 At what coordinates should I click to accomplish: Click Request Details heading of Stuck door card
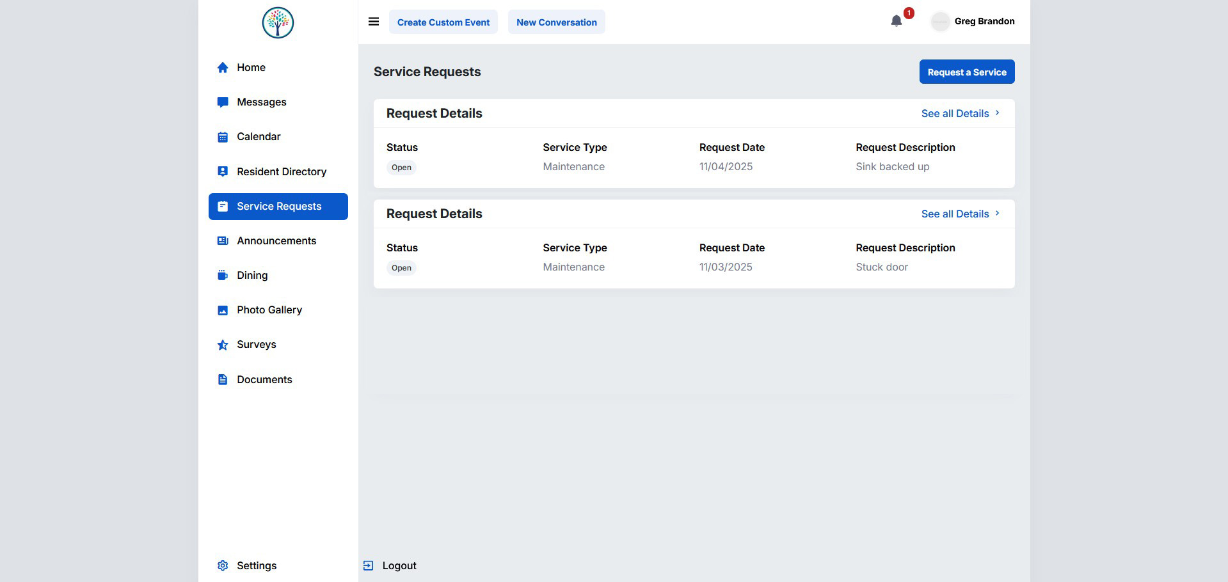434,214
